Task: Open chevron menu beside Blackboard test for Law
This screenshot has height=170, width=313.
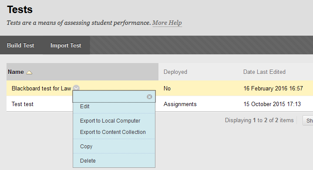Action: 76,88
